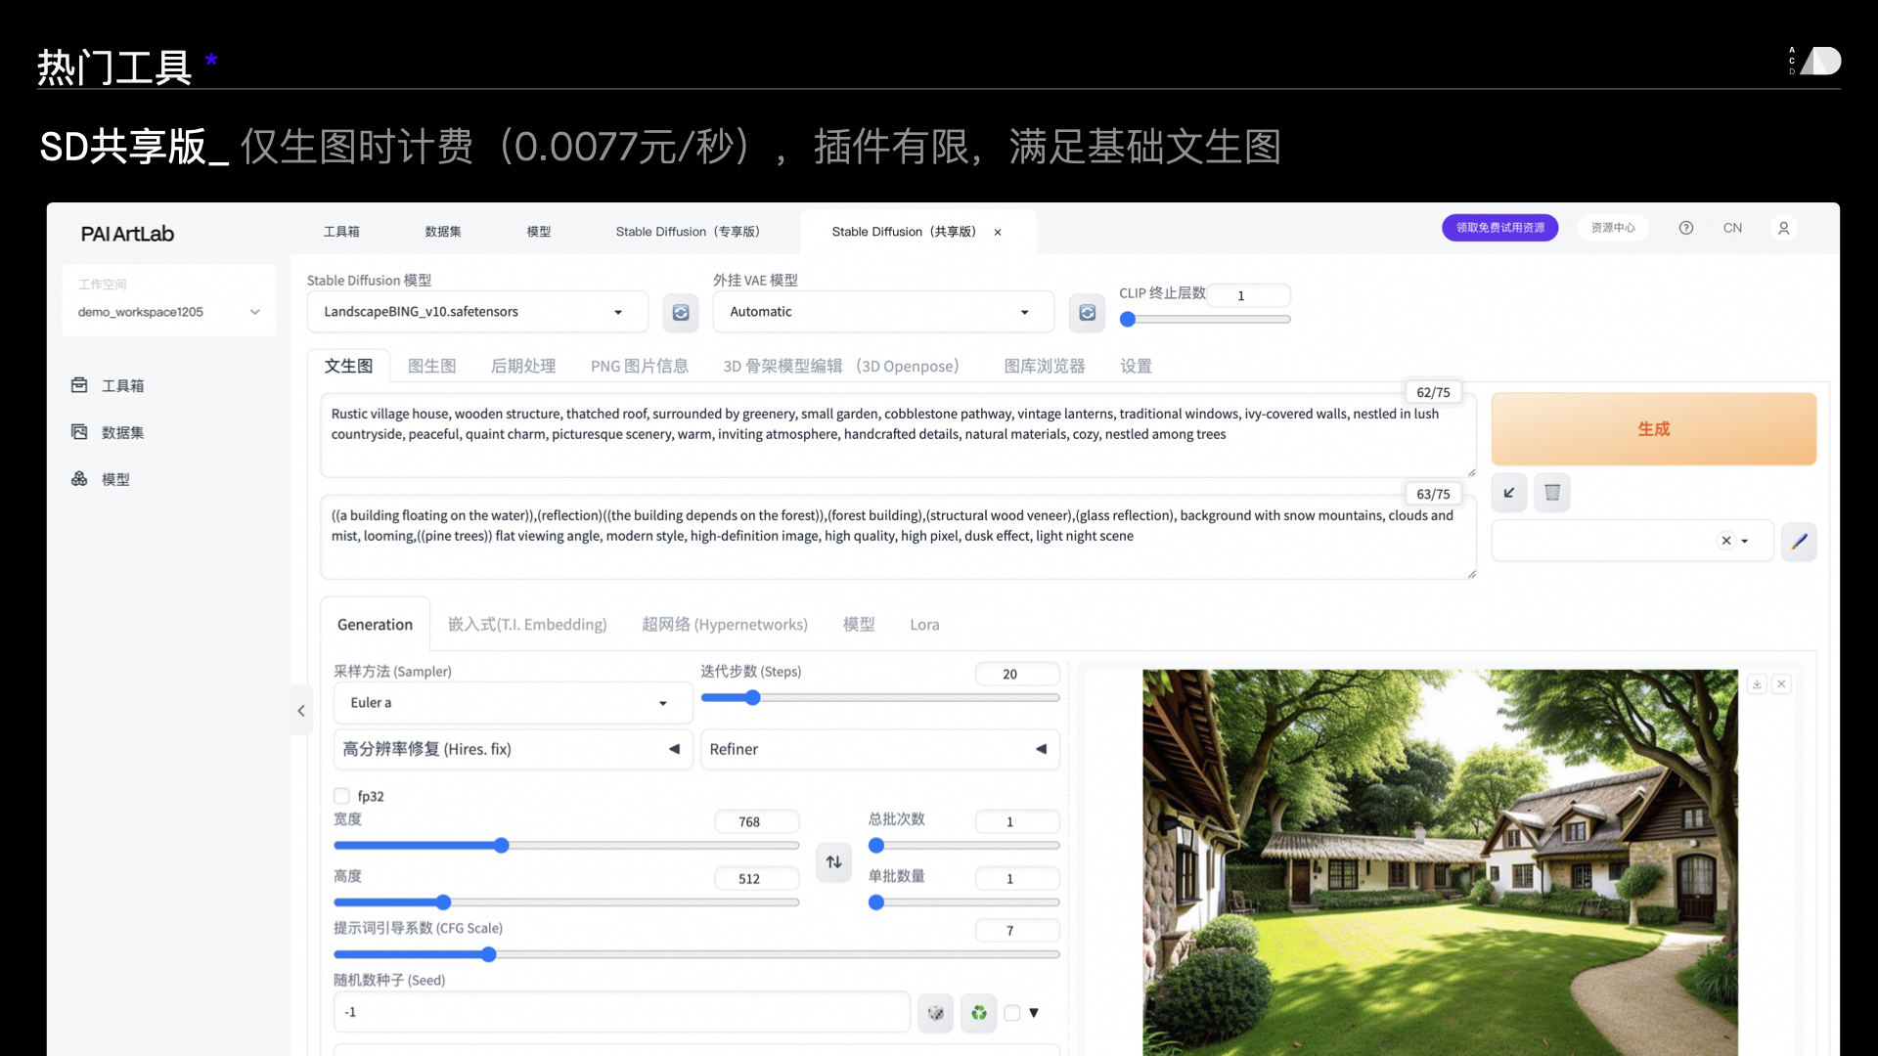Screen dimensions: 1878x1056
Task: Switch to the 后期处理 tab
Action: click(x=523, y=366)
